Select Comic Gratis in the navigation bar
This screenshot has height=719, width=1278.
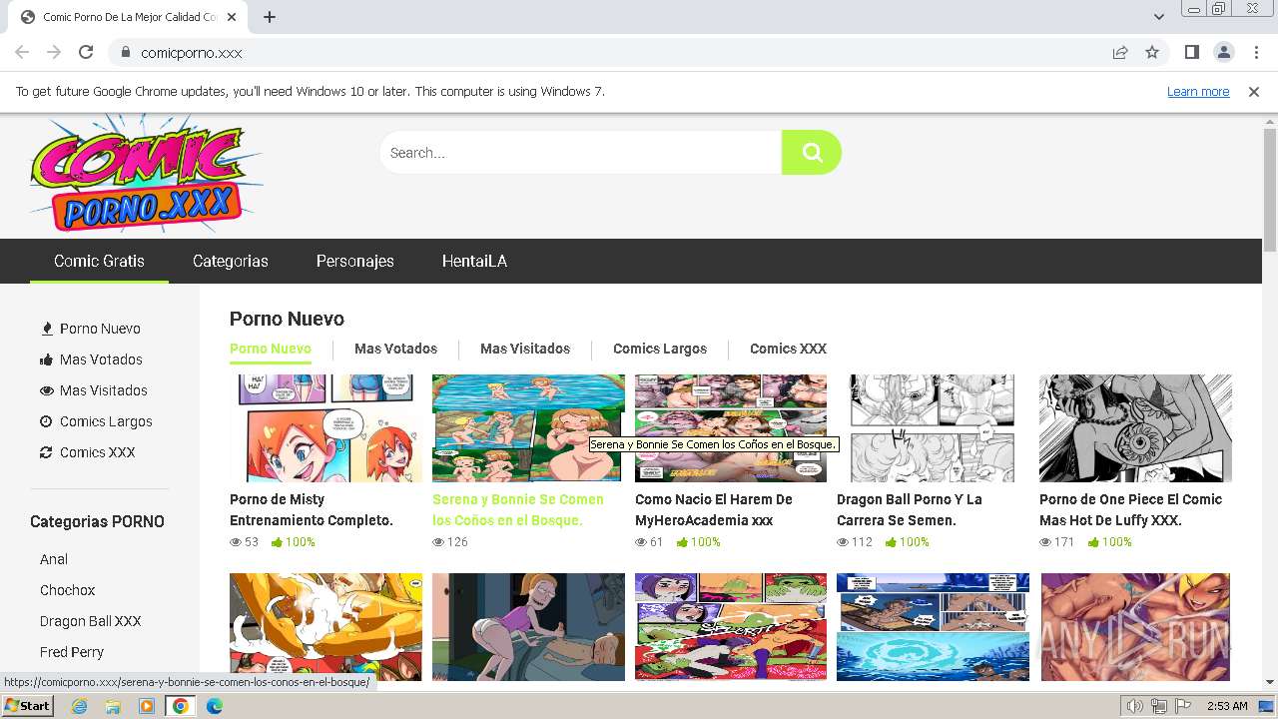coord(99,261)
